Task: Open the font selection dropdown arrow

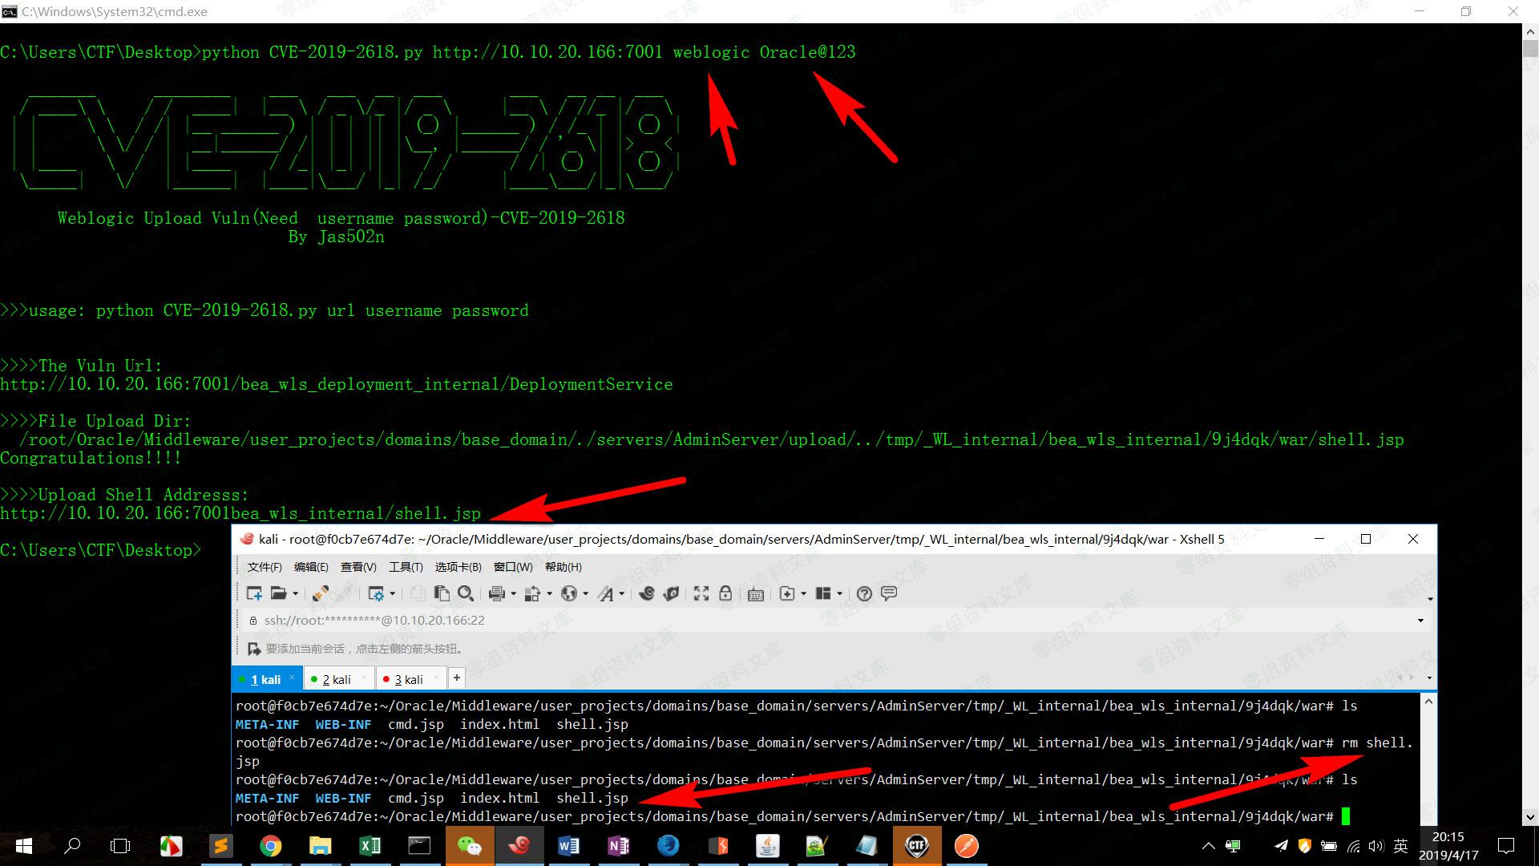Action: click(x=621, y=593)
